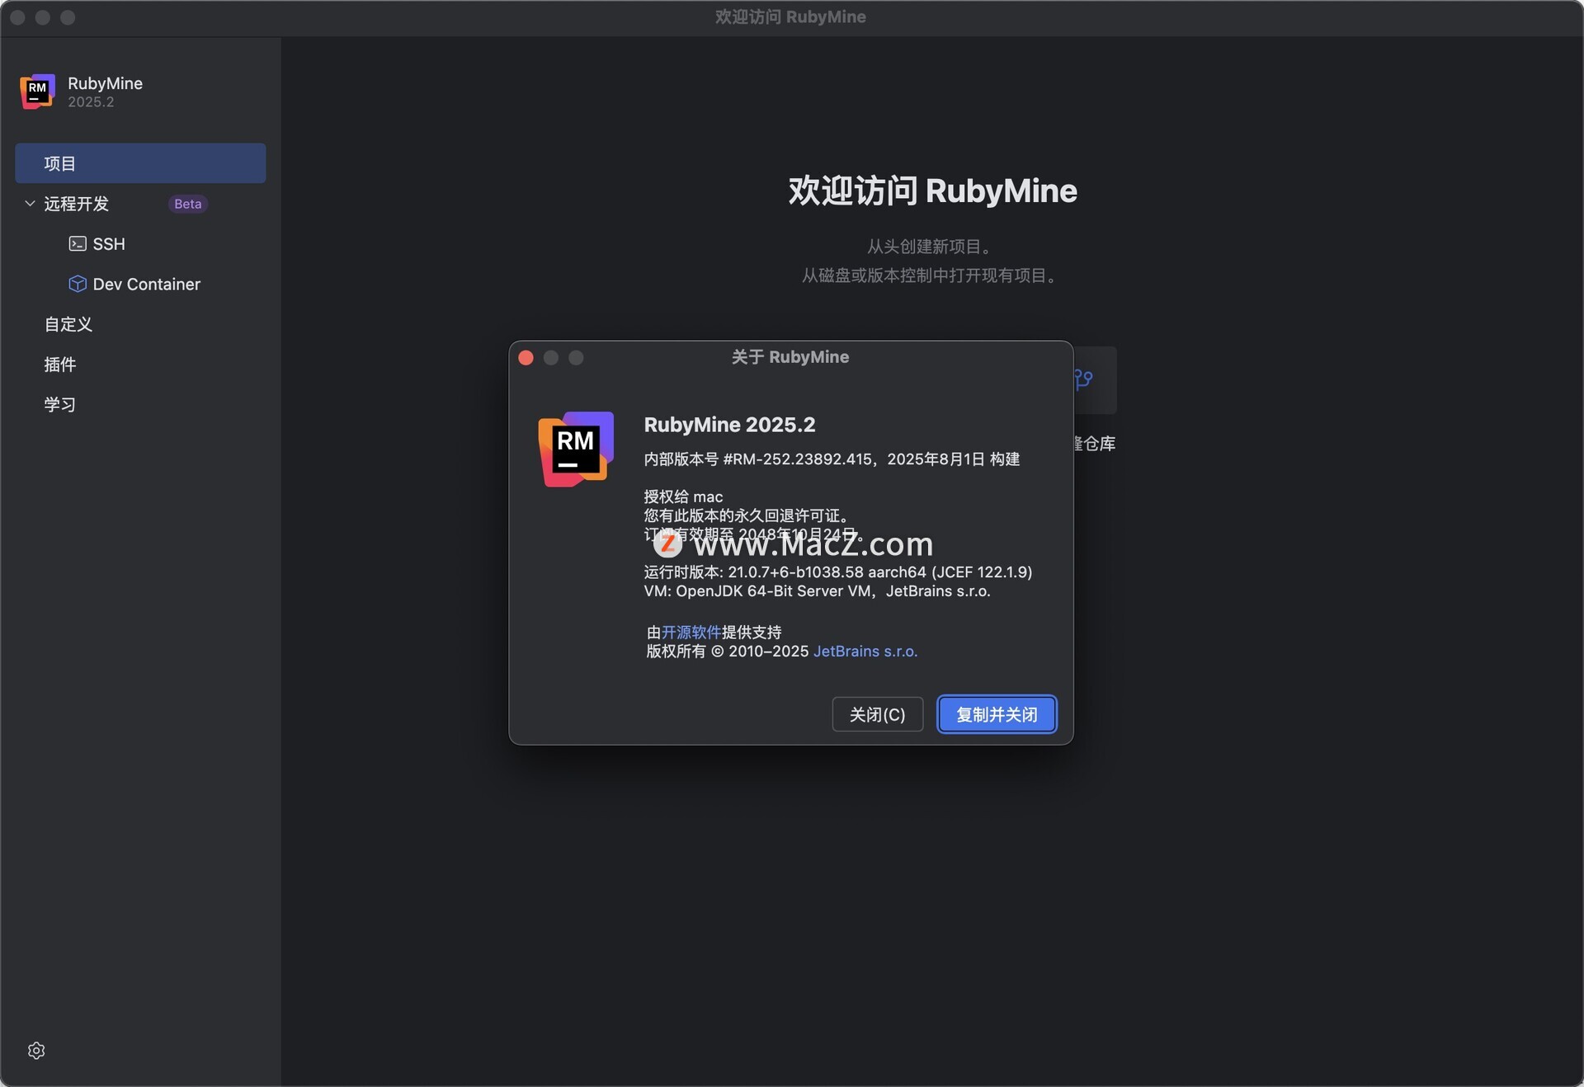Collapse the 远程开发 section
Image resolution: width=1584 pixels, height=1087 pixels.
click(x=30, y=203)
